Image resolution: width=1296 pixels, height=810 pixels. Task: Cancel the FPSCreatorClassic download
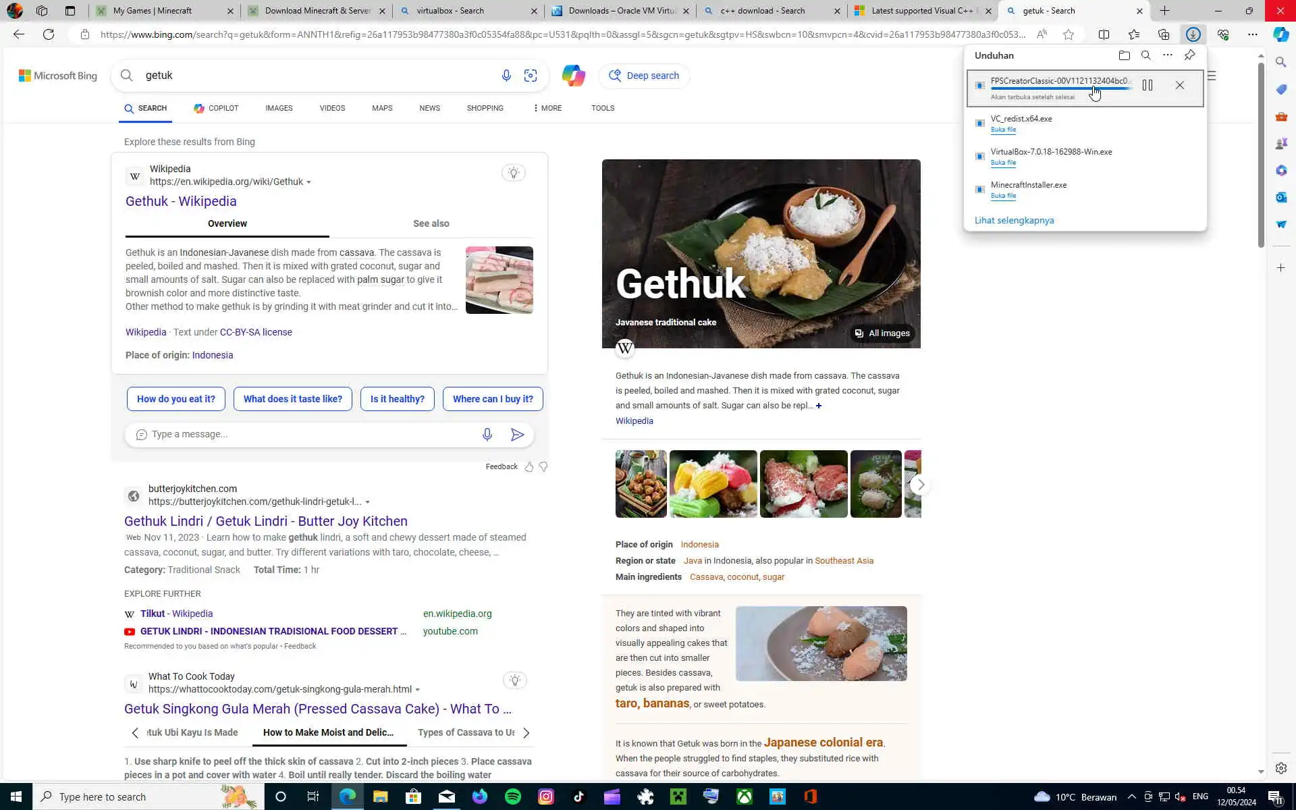(x=1179, y=85)
